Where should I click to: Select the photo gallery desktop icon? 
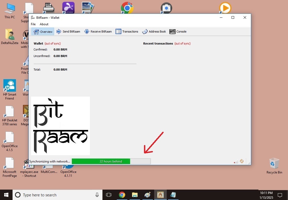point(88,8)
